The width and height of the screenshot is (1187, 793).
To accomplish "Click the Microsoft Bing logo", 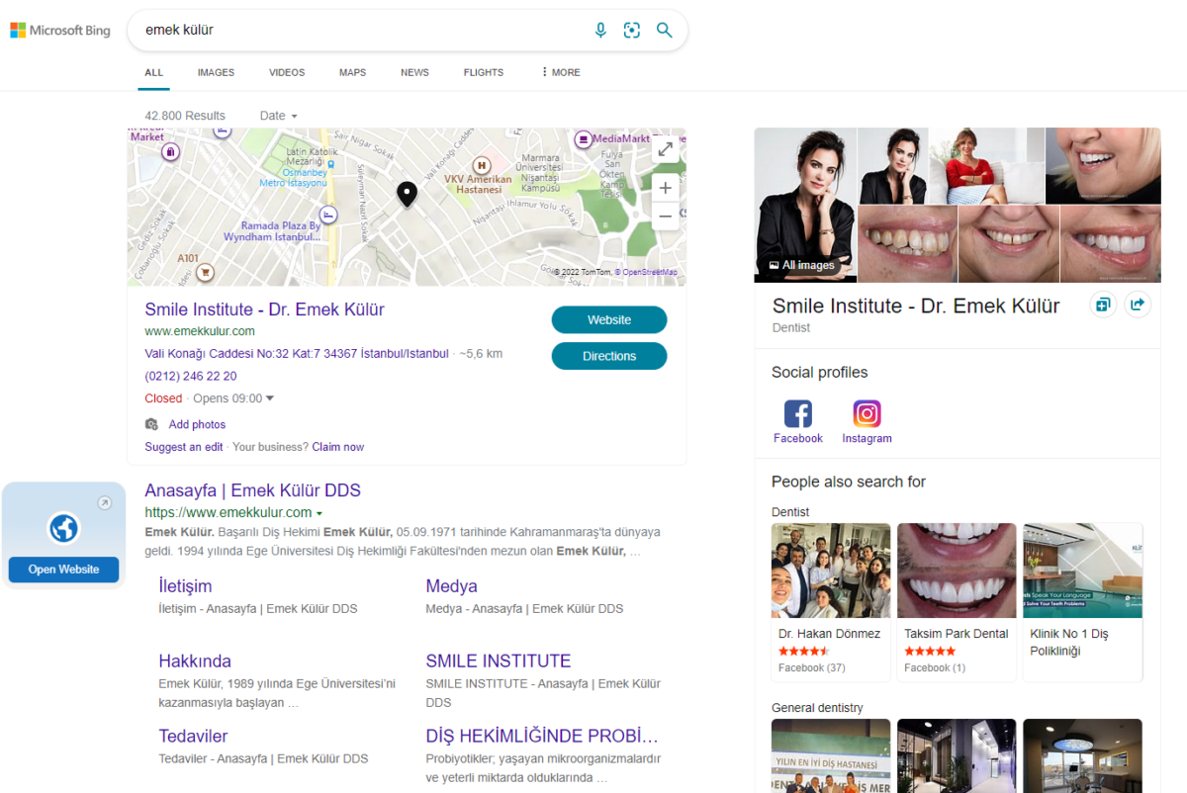I will tap(60, 31).
